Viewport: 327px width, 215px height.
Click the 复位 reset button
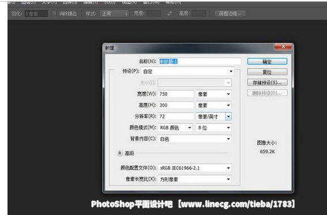pos(267,72)
